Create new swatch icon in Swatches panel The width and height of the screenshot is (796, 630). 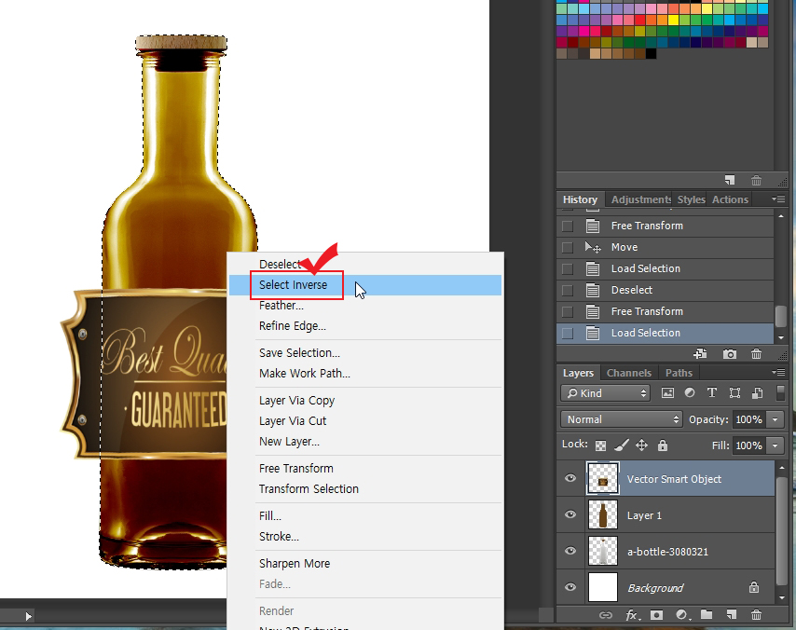[730, 180]
